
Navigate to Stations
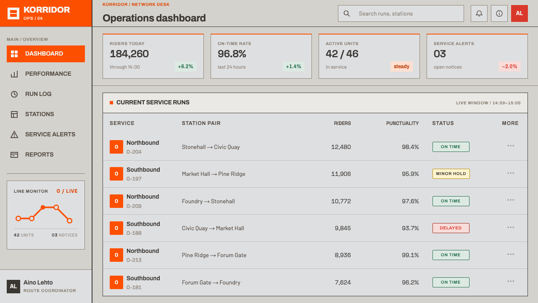pyautogui.click(x=46, y=114)
